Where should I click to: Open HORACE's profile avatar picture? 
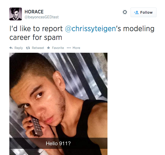click(x=15, y=14)
